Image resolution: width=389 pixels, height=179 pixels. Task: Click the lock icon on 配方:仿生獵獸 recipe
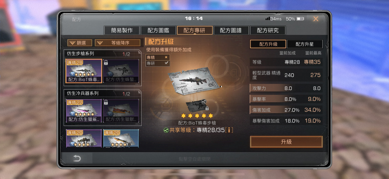pyautogui.click(x=106, y=102)
